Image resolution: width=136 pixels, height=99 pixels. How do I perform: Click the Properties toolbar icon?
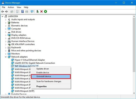(17, 12)
